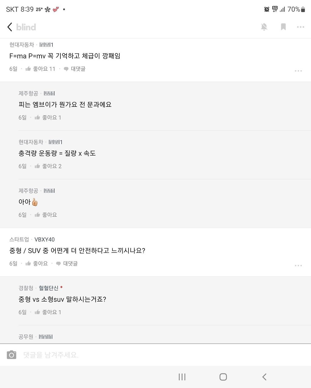Toggle the muted notification bell icon
The height and width of the screenshot is (388, 311).
[x=264, y=27]
